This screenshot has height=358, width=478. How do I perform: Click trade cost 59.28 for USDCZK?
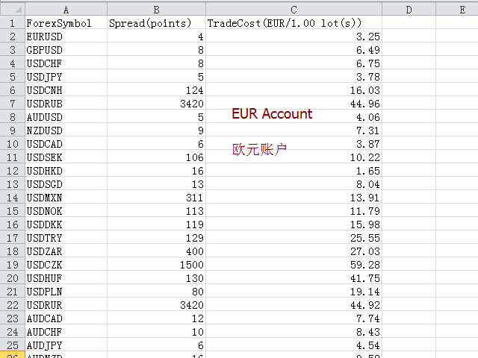tap(294, 265)
